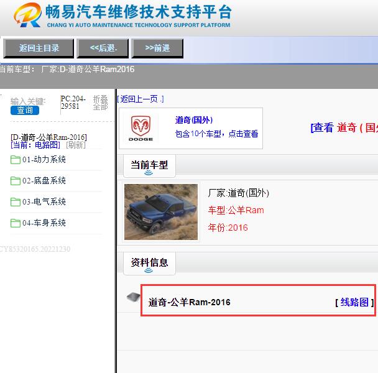Expand the 03-电气系统 tree item
This screenshot has width=378, height=373.
[44, 202]
